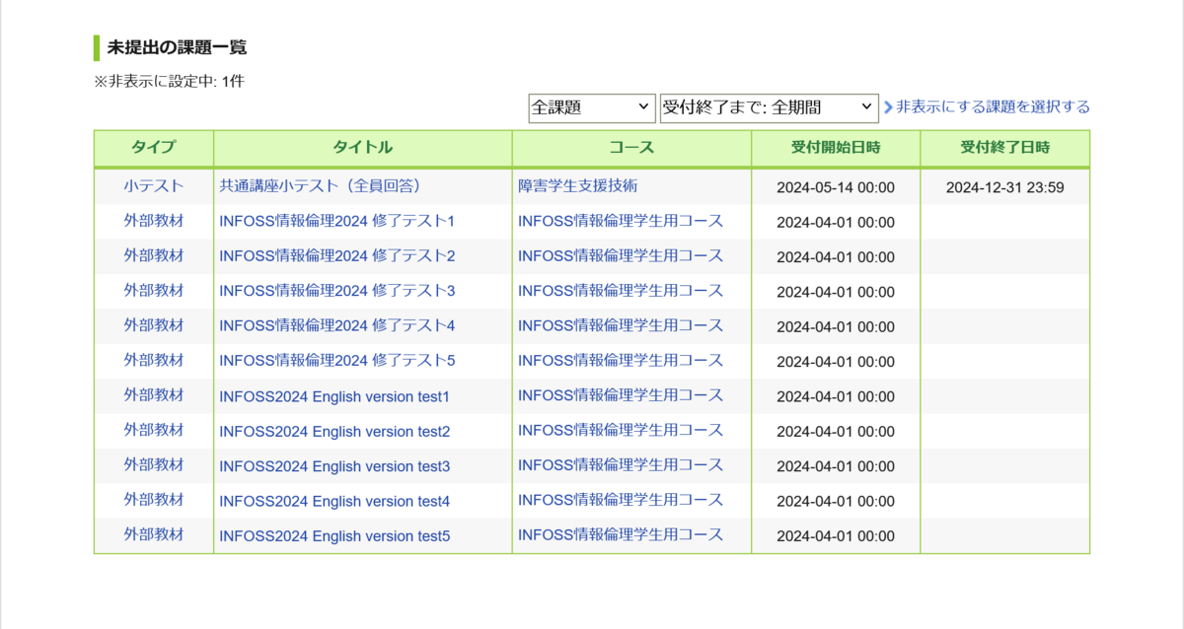Click 外部教材 type in English version test5 row
This screenshot has height=629, width=1184.
pos(154,535)
